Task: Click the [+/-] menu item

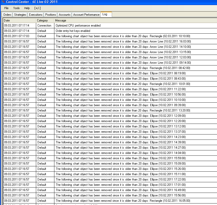Action: pos(37,8)
